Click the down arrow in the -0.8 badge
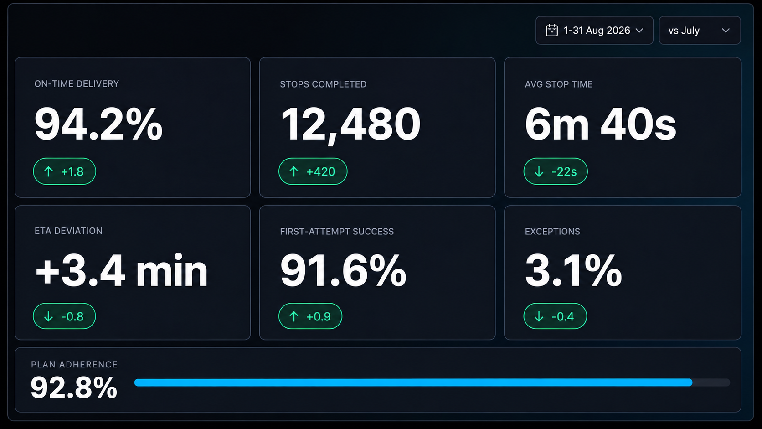The width and height of the screenshot is (762, 429). [49, 316]
